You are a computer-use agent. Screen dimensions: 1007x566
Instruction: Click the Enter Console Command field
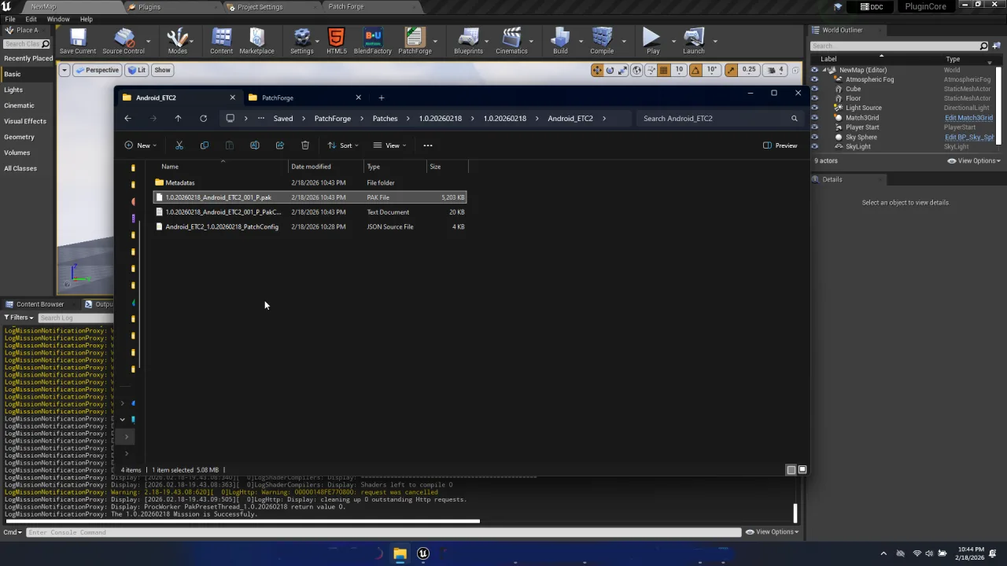[383, 532]
